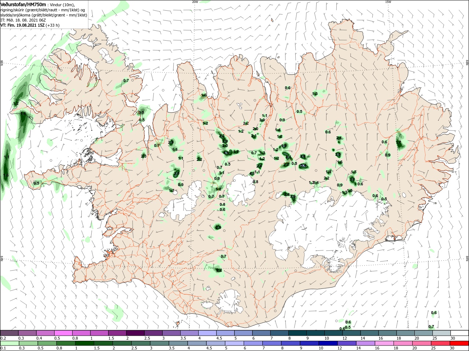Click the "20W" longitude label
Screen dimensions: 469x351
click(195, 2)
